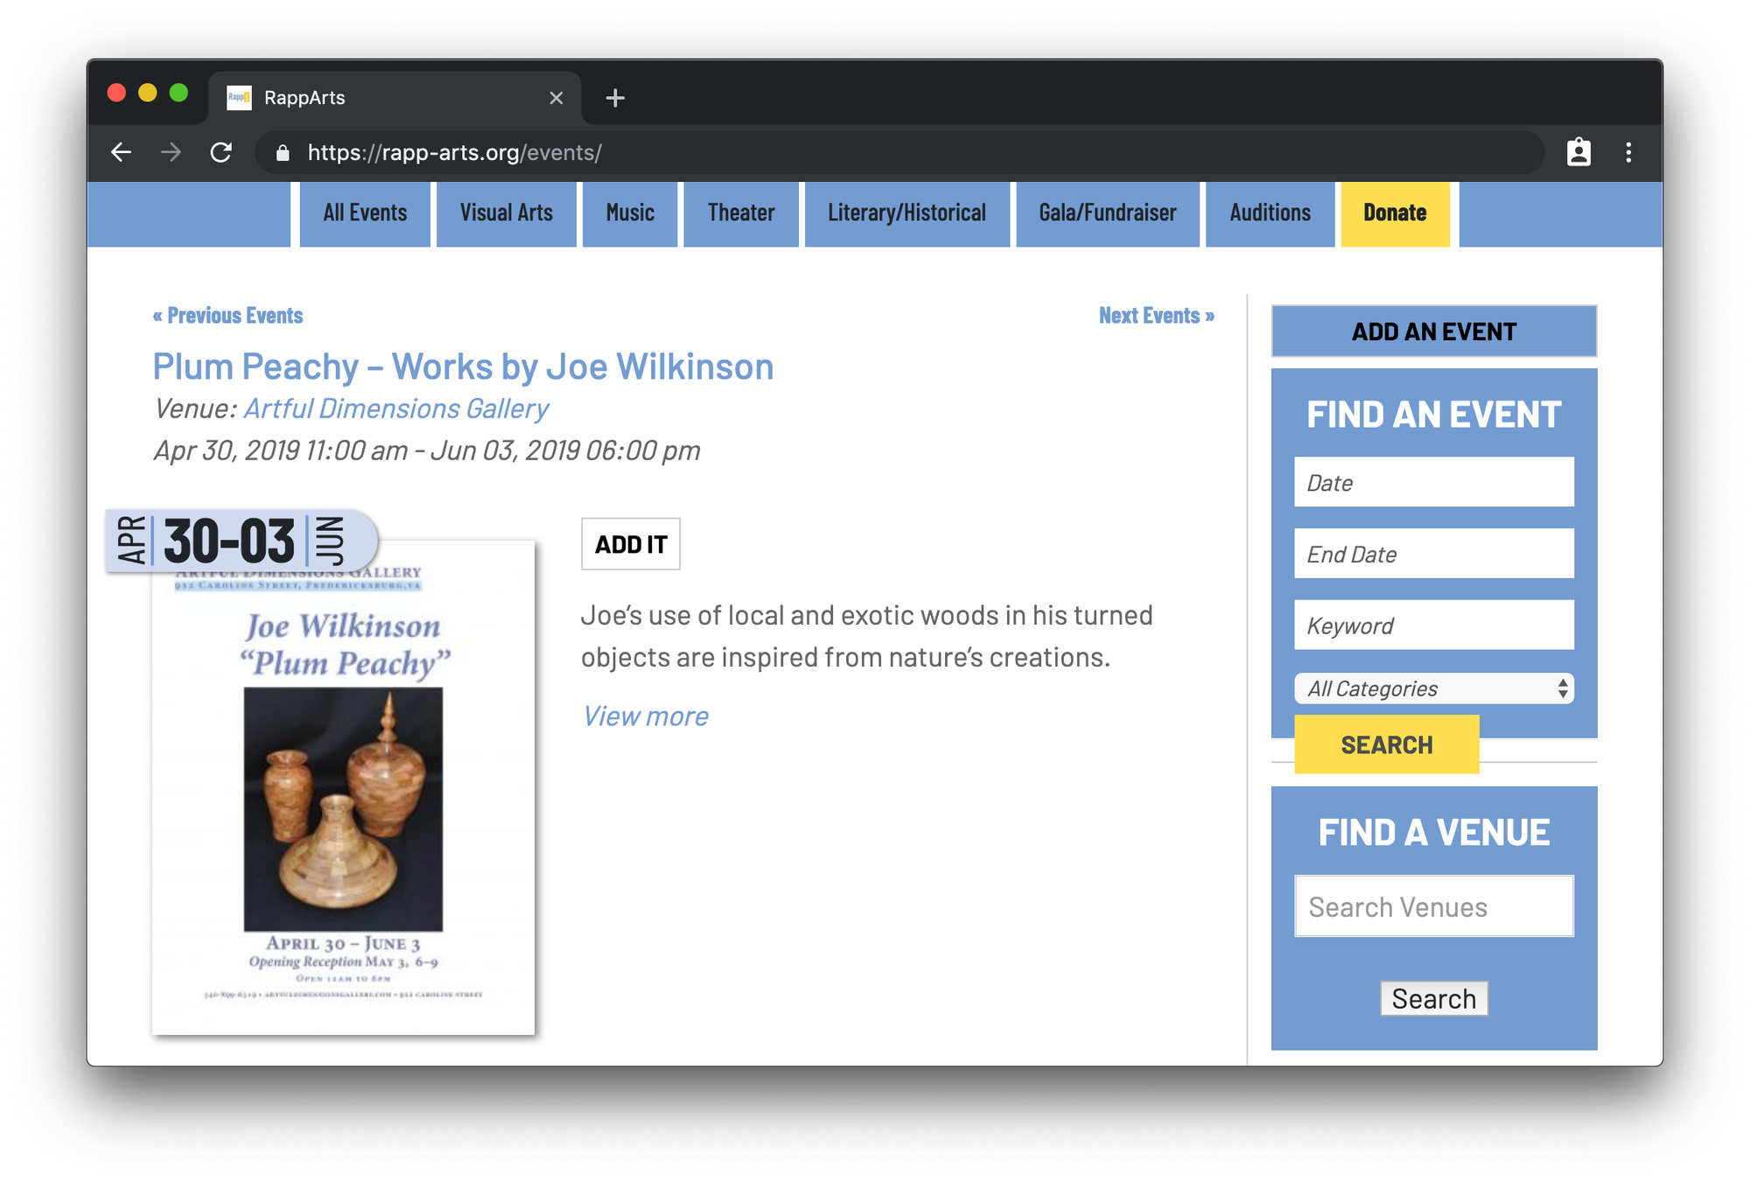The width and height of the screenshot is (1750, 1181).
Task: Open Artful Dimensions Gallery venue link
Action: (x=395, y=409)
